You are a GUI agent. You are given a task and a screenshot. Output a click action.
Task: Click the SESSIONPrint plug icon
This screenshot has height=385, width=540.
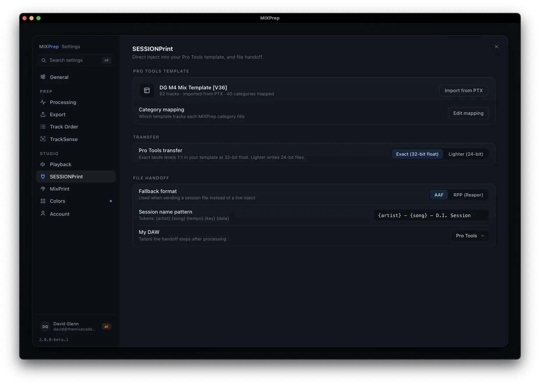[x=43, y=177]
